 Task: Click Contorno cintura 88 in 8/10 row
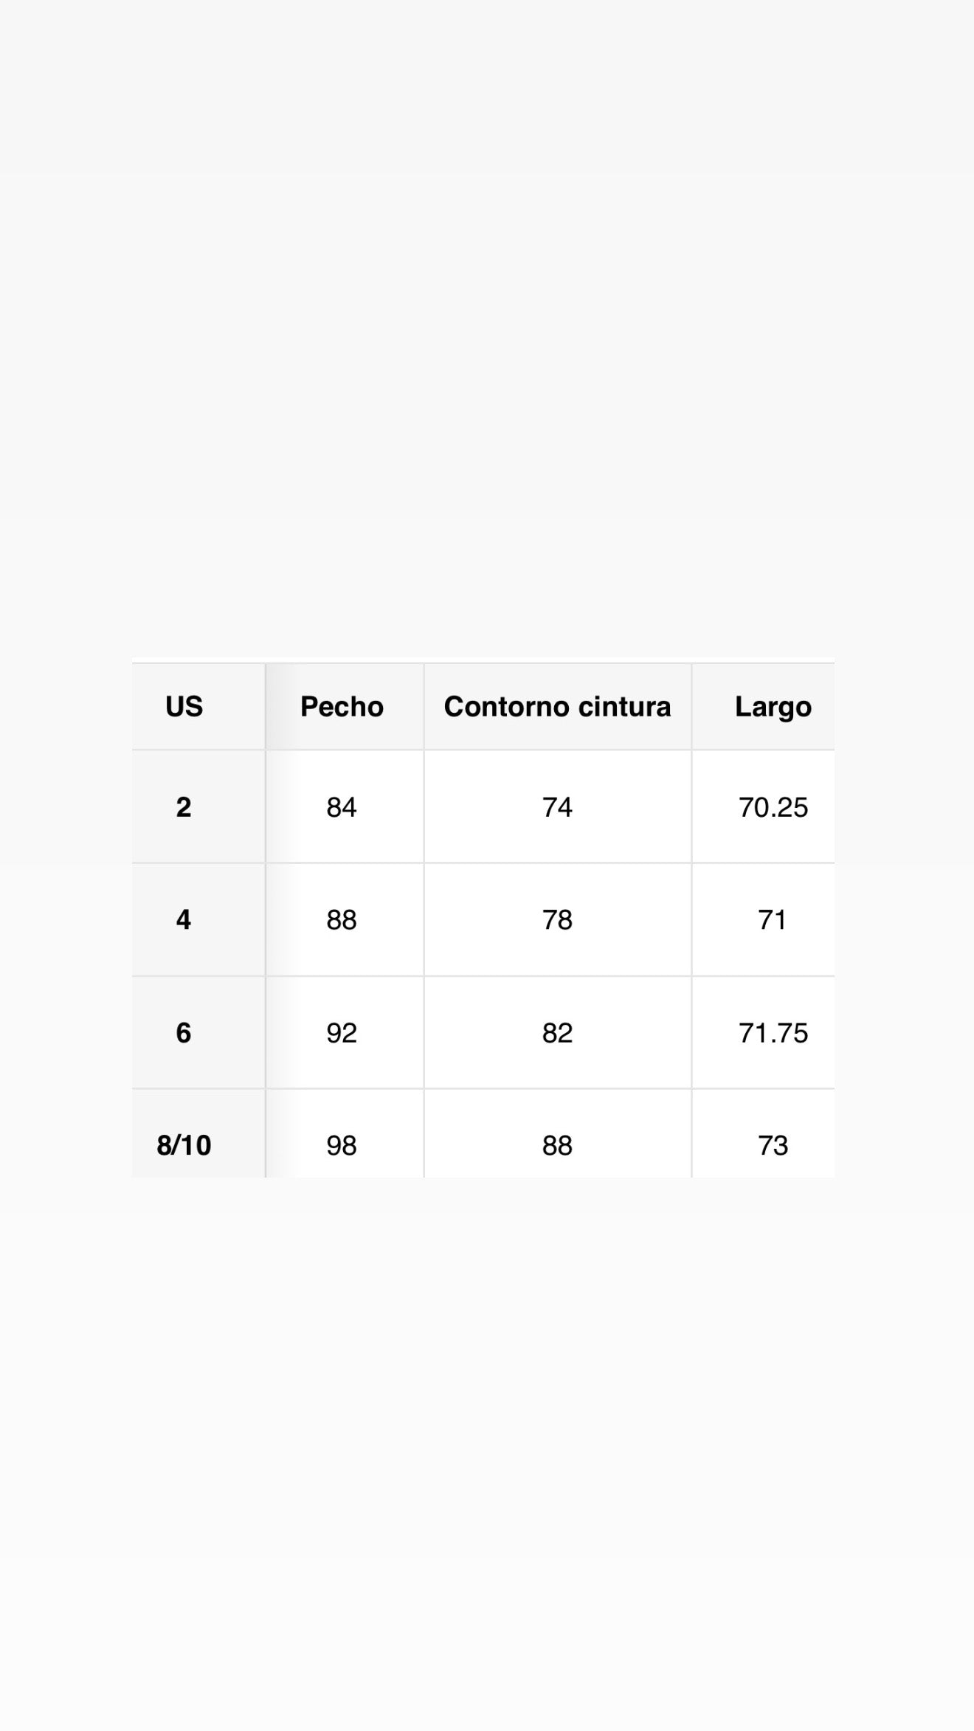click(557, 1145)
